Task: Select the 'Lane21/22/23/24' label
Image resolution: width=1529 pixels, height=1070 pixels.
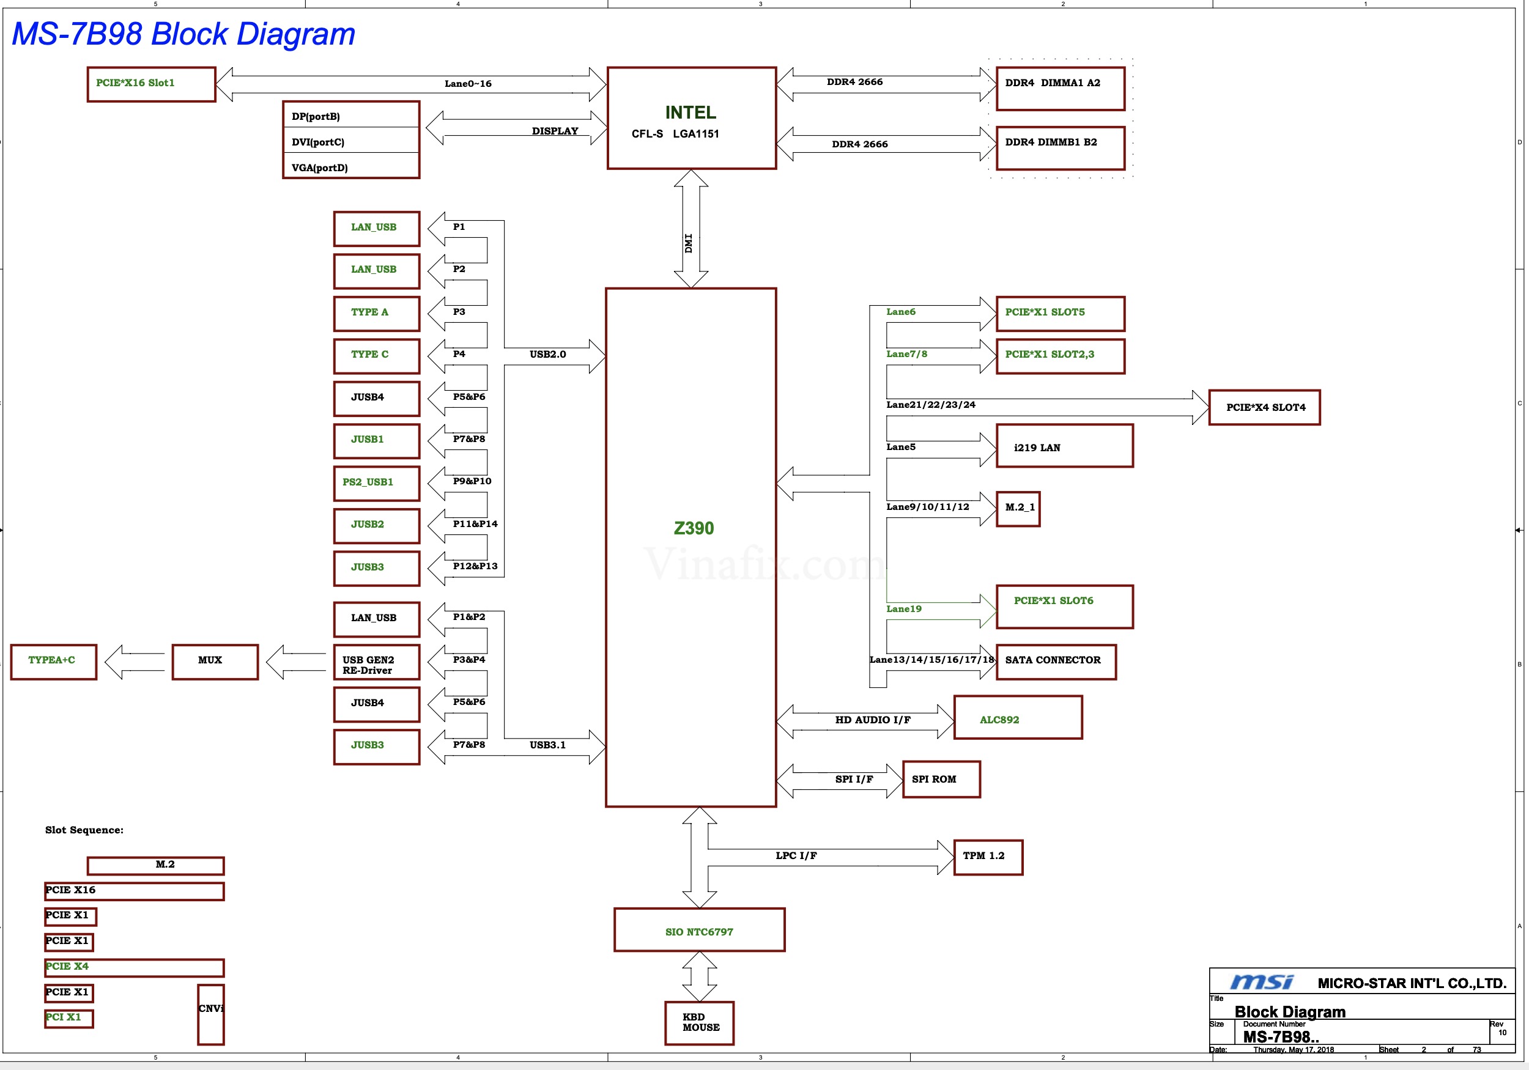Action: (x=930, y=404)
